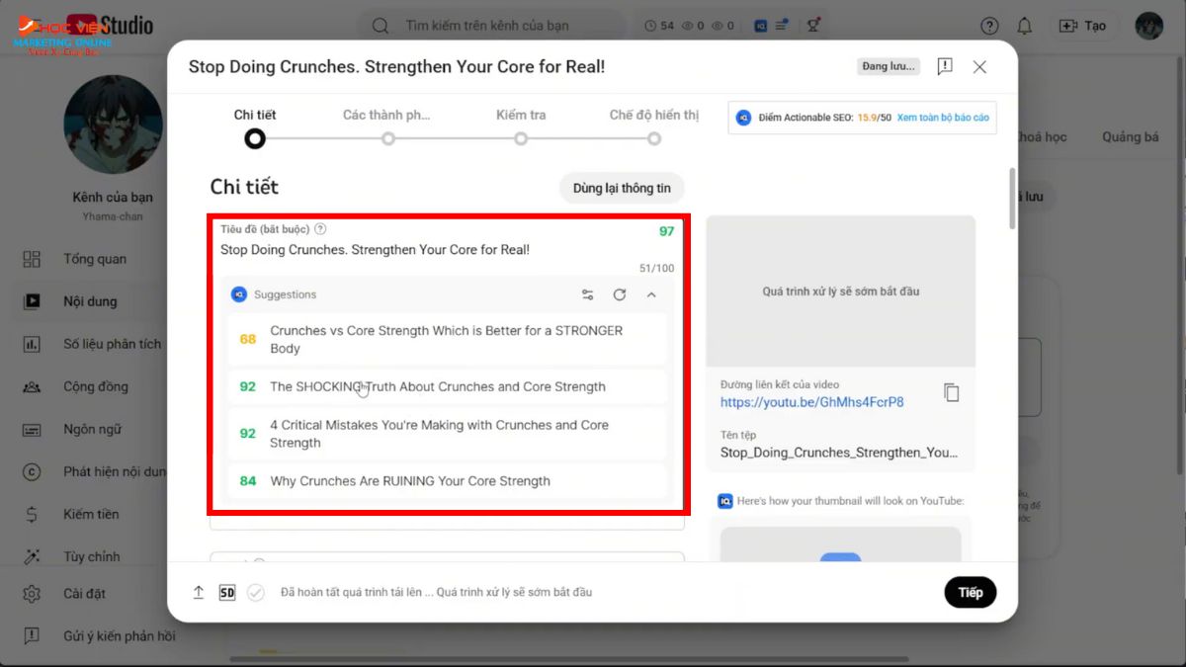Open the help question mark icon
Screen dimensions: 1186x667
pos(988,26)
